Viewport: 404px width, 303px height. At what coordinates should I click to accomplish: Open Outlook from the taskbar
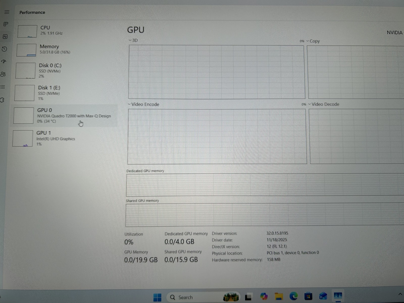[323, 296]
